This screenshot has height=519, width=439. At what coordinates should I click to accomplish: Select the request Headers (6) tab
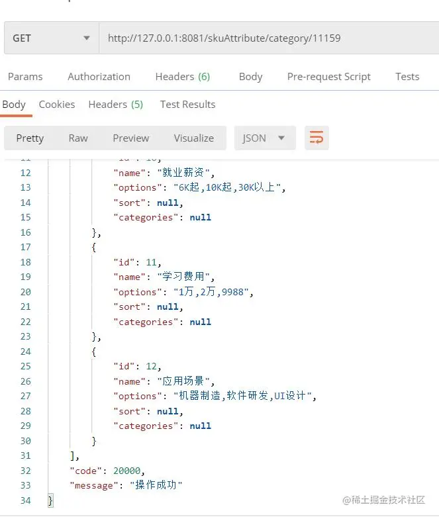(x=182, y=76)
